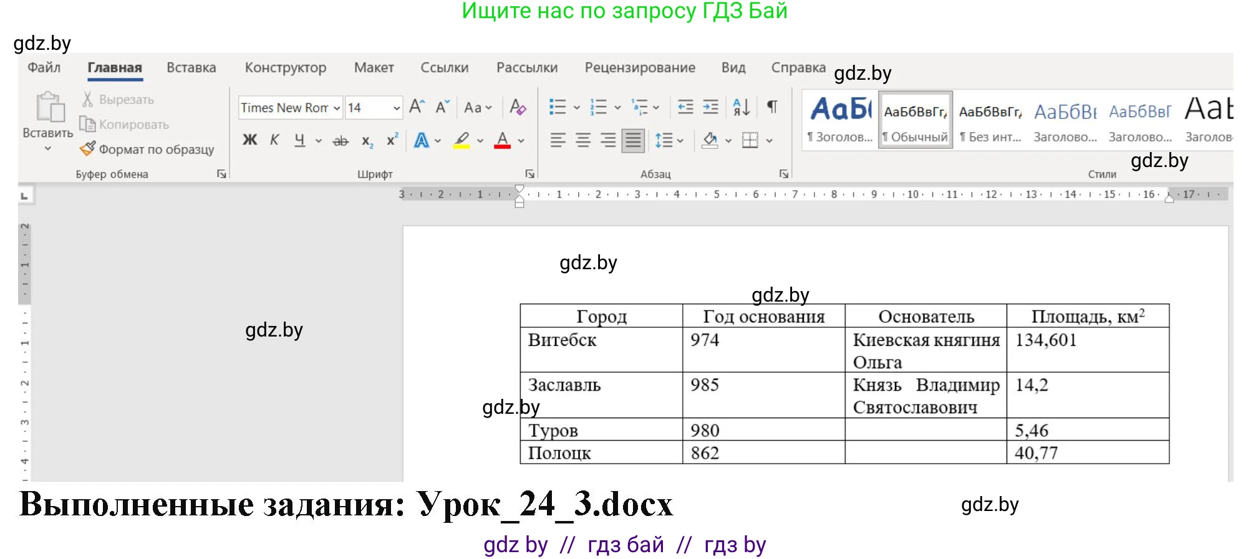Click the Витебск table cell

pos(602,350)
